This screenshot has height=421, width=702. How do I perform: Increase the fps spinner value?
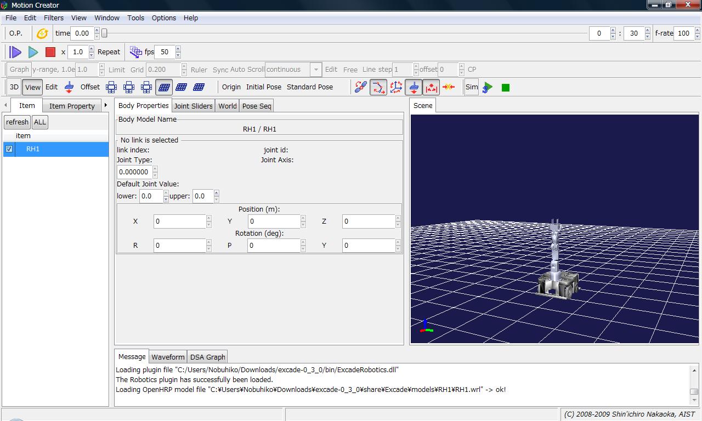click(x=178, y=49)
